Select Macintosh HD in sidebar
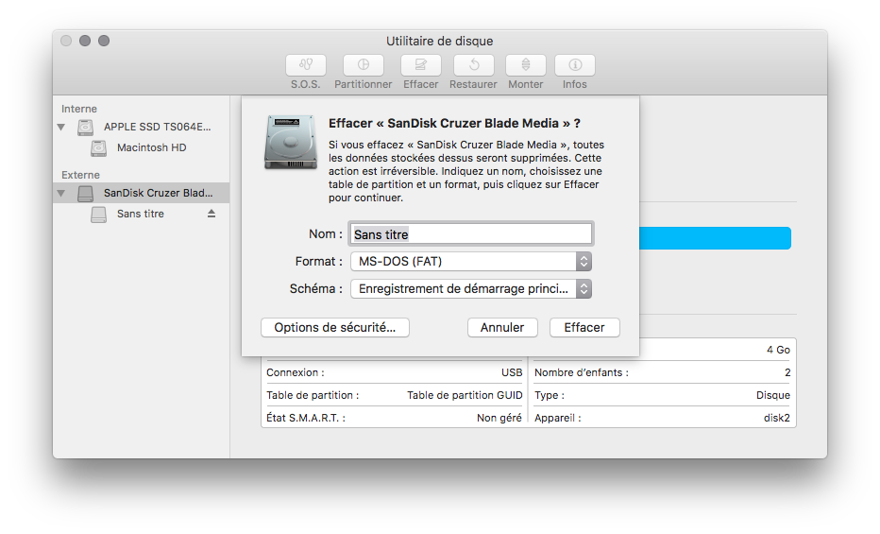Screen dimensions: 880x534 tap(142, 147)
